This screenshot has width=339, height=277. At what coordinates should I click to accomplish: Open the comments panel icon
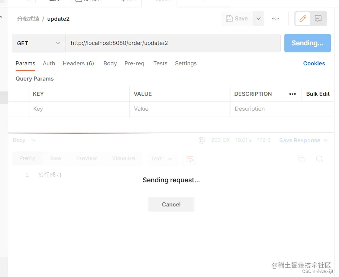coord(318,19)
